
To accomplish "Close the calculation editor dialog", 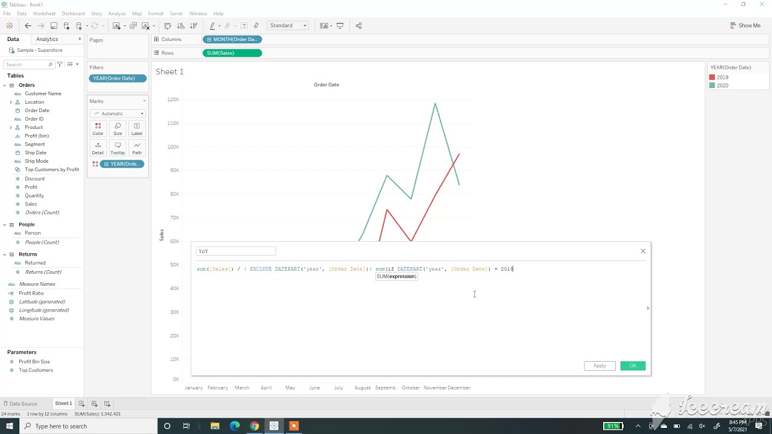I will tap(643, 251).
